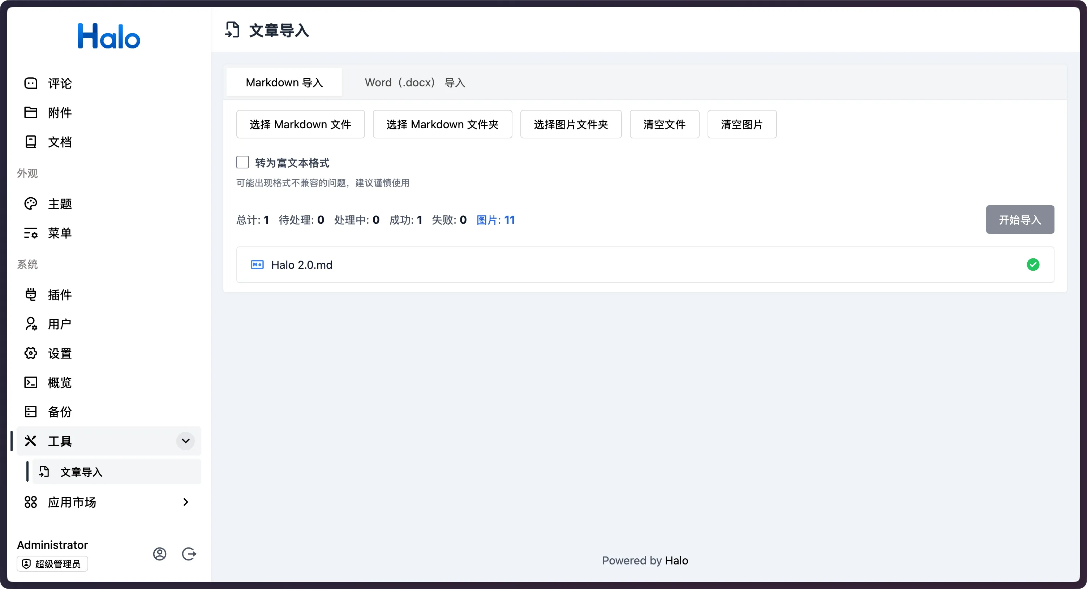Click the backup (备份) icon
Screen dimensions: 1087x589
[31, 411]
